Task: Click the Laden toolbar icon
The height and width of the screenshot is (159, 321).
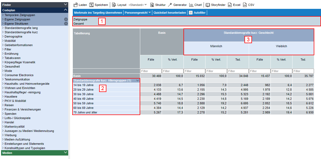Action: [x=75, y=5]
